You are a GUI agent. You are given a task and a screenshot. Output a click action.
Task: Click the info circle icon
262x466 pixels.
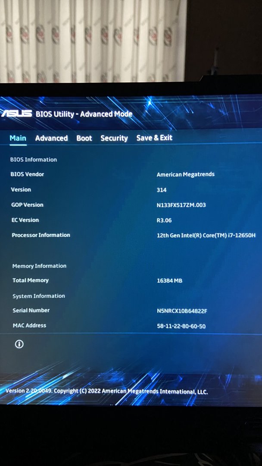19,344
